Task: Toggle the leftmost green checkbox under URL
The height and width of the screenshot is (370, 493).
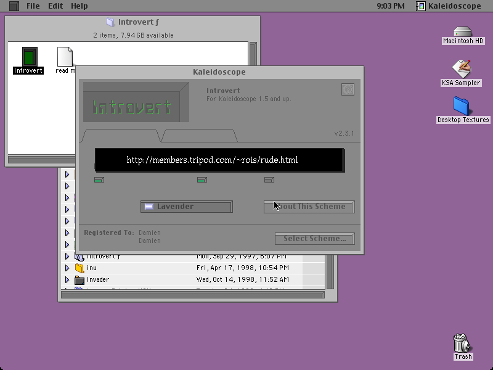Action: (99, 179)
